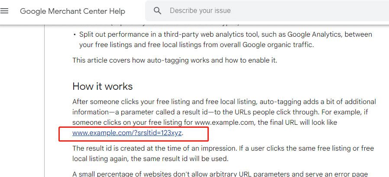The height and width of the screenshot is (177, 389).
Task: Click the magnifying glass search icon
Action: (x=158, y=11)
